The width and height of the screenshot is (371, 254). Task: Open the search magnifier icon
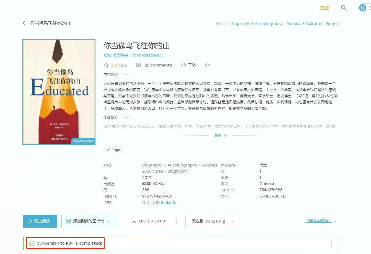coord(344,8)
